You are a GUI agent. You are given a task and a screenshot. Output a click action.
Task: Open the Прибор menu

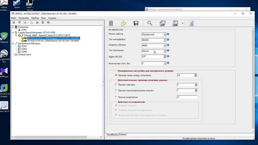(x=35, y=18)
